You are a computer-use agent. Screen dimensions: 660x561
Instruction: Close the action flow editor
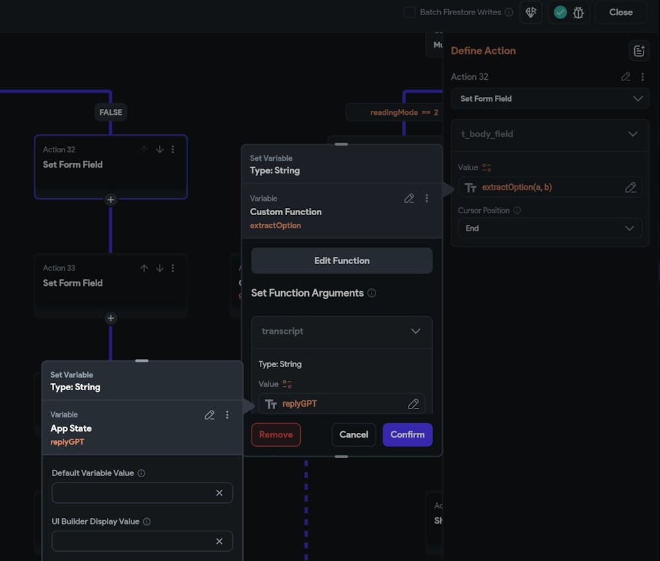620,12
